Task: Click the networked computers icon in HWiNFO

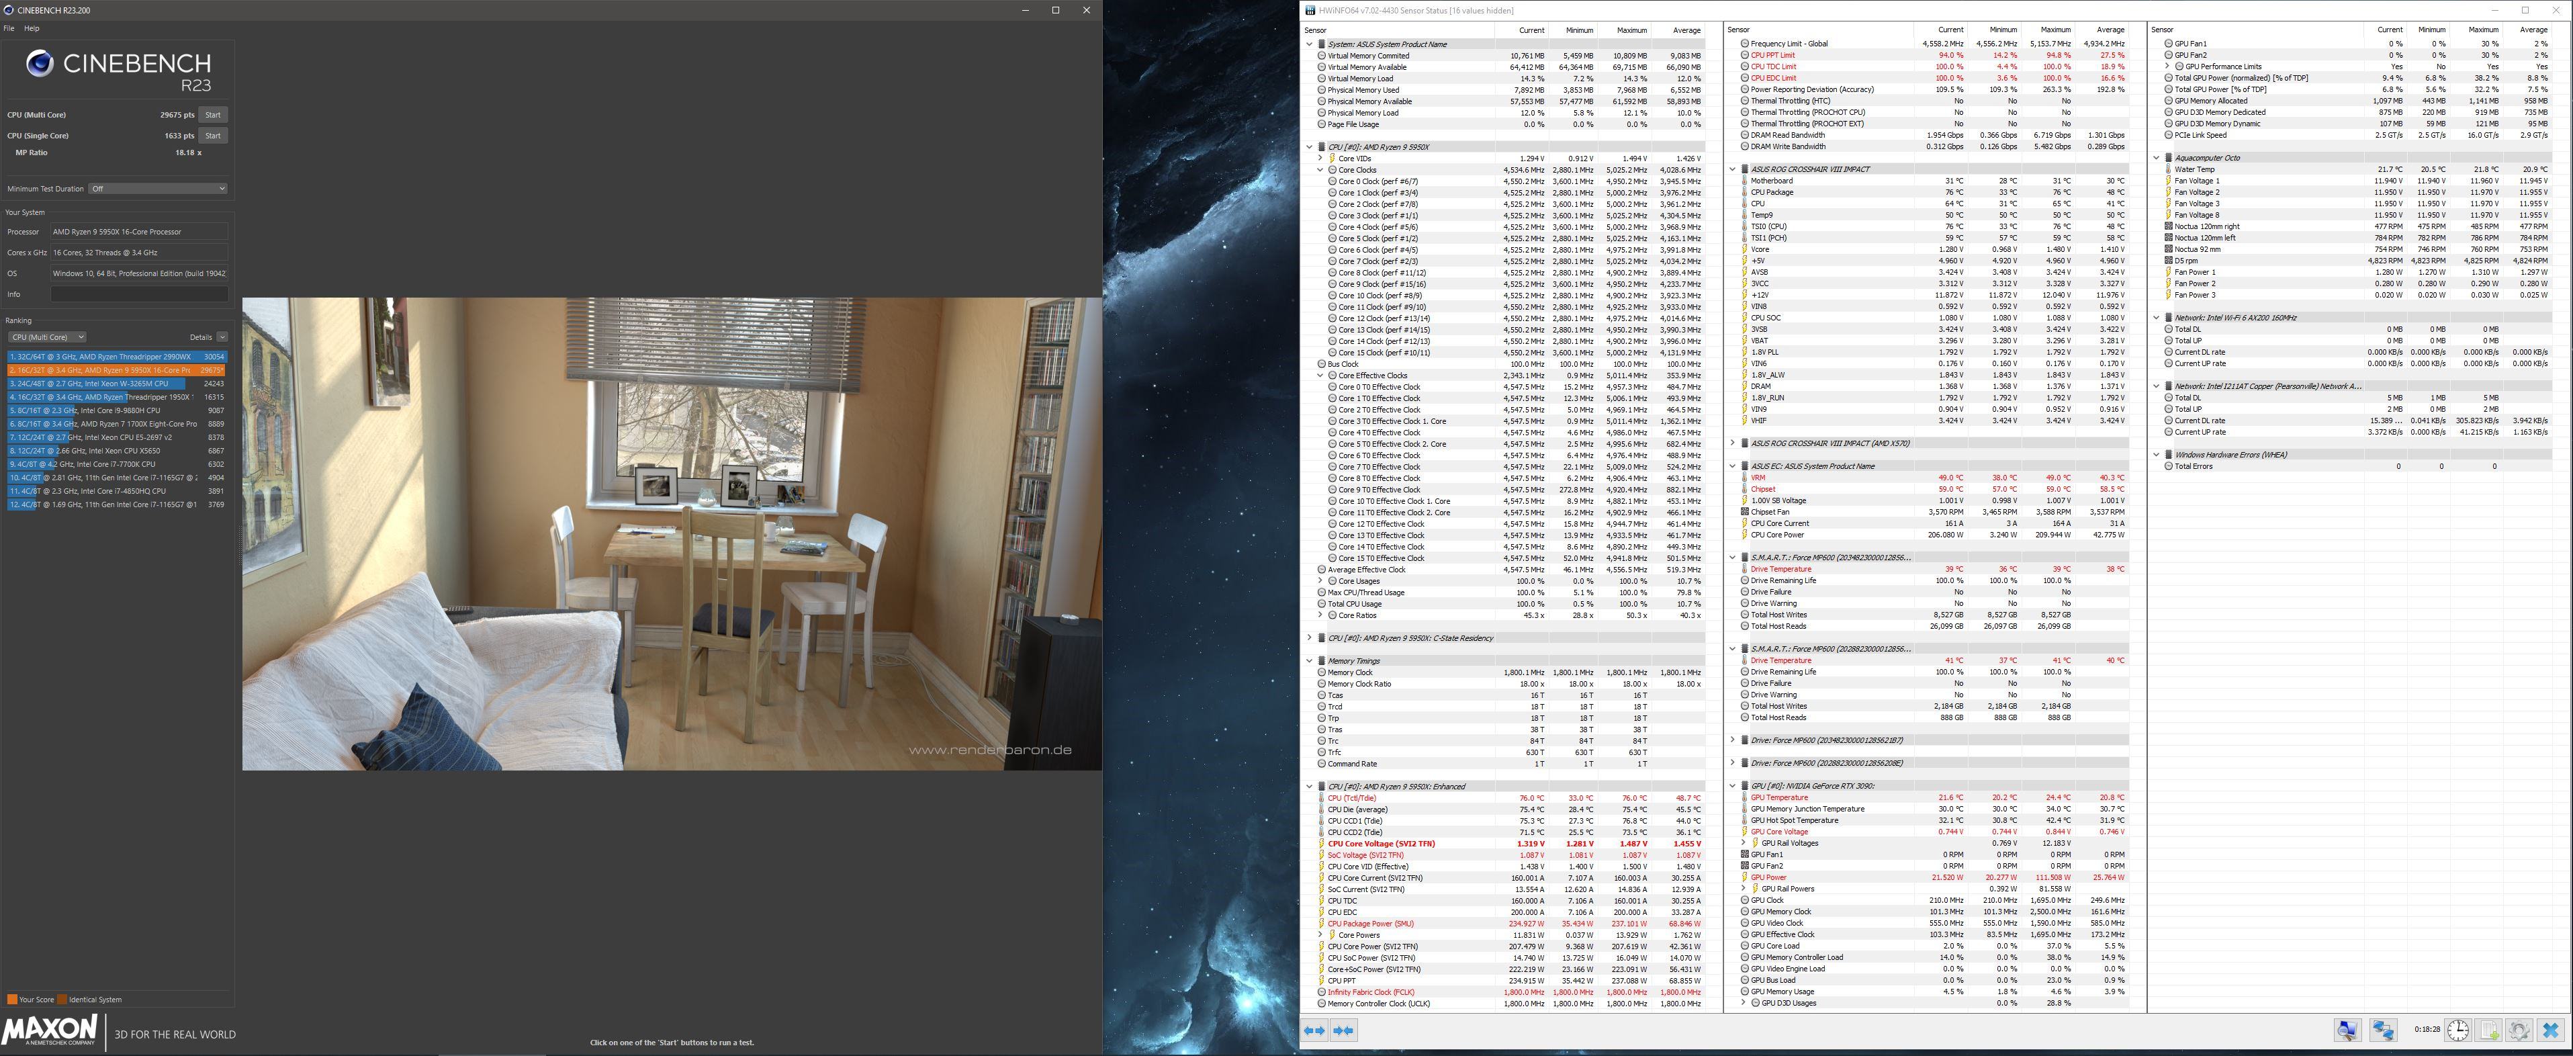Action: [2383, 1030]
